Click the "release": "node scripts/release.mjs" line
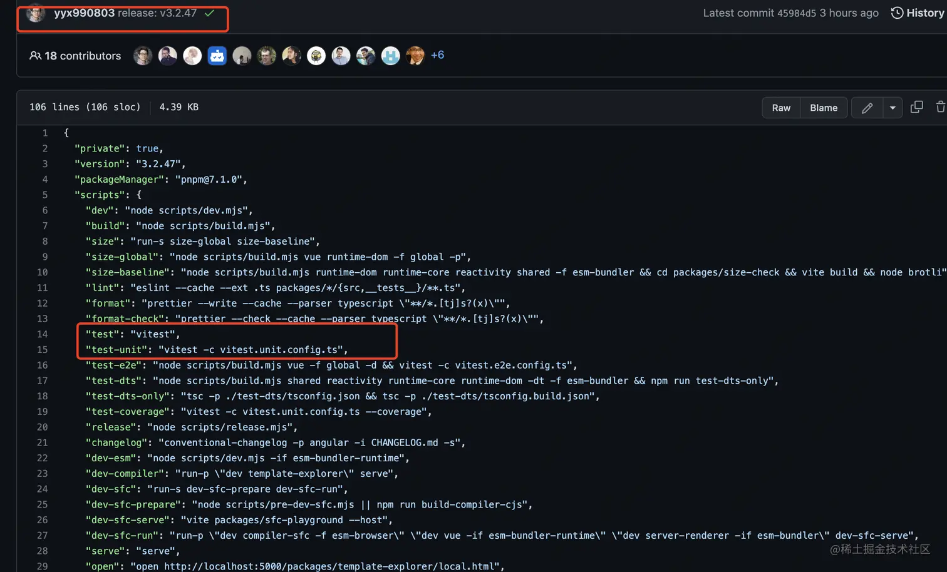947x572 pixels. pos(192,427)
